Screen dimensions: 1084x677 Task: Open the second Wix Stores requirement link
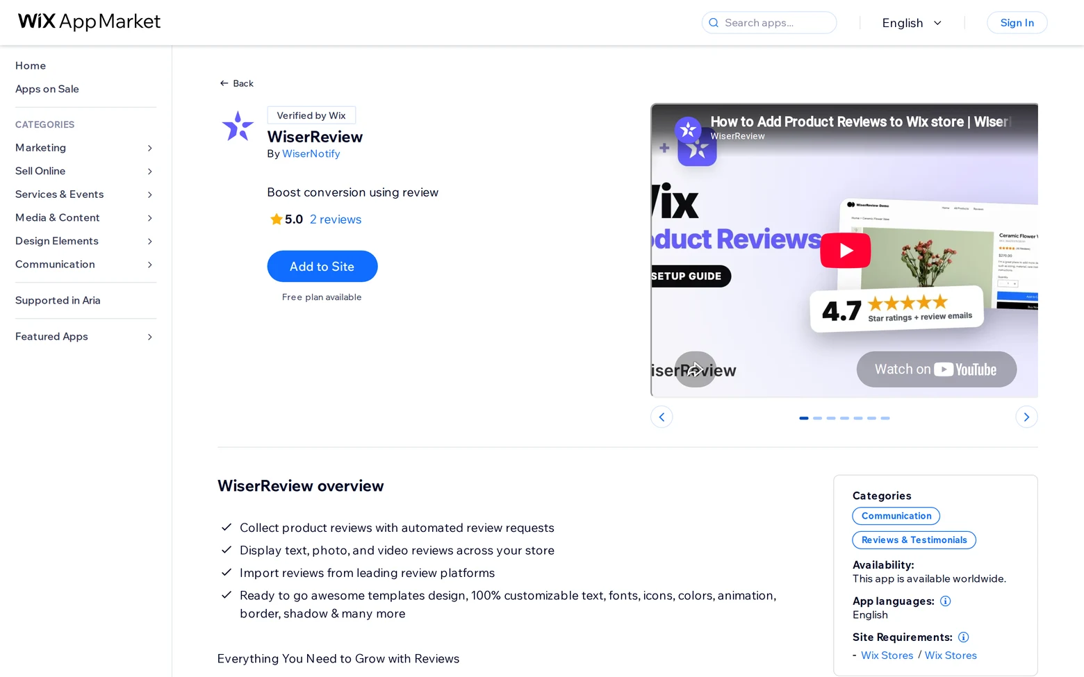[x=951, y=655]
